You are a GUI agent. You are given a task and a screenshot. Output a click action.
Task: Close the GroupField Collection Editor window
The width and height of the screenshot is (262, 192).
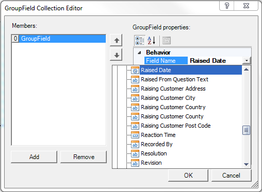click(x=246, y=6)
